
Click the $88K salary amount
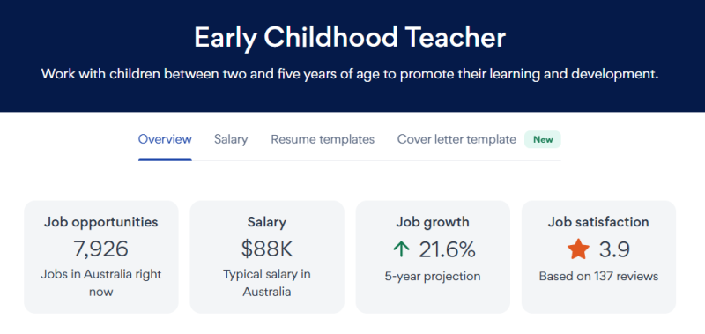tap(267, 249)
